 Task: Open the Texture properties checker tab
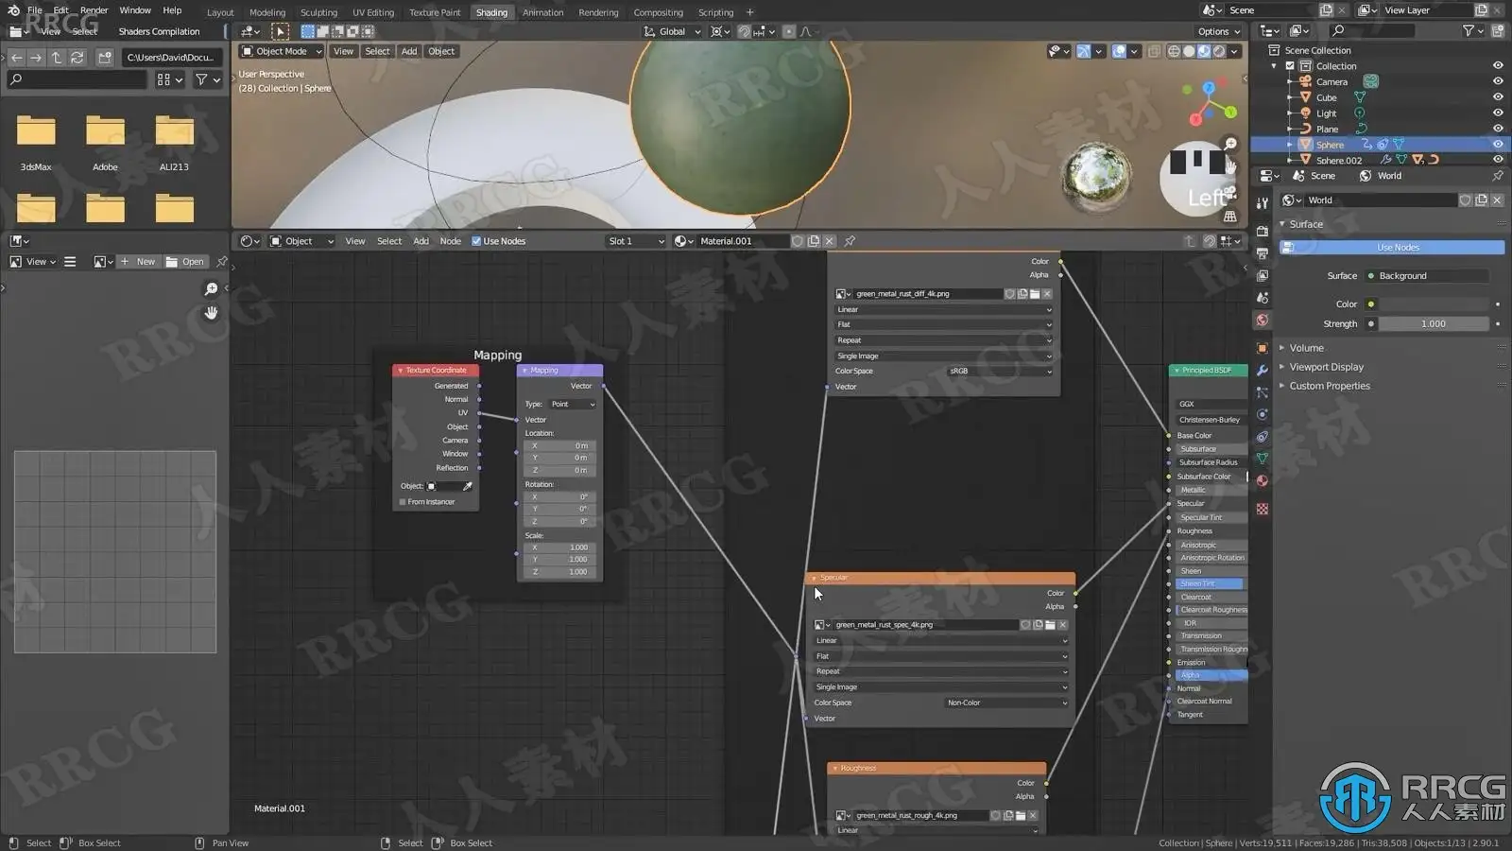pyautogui.click(x=1263, y=509)
